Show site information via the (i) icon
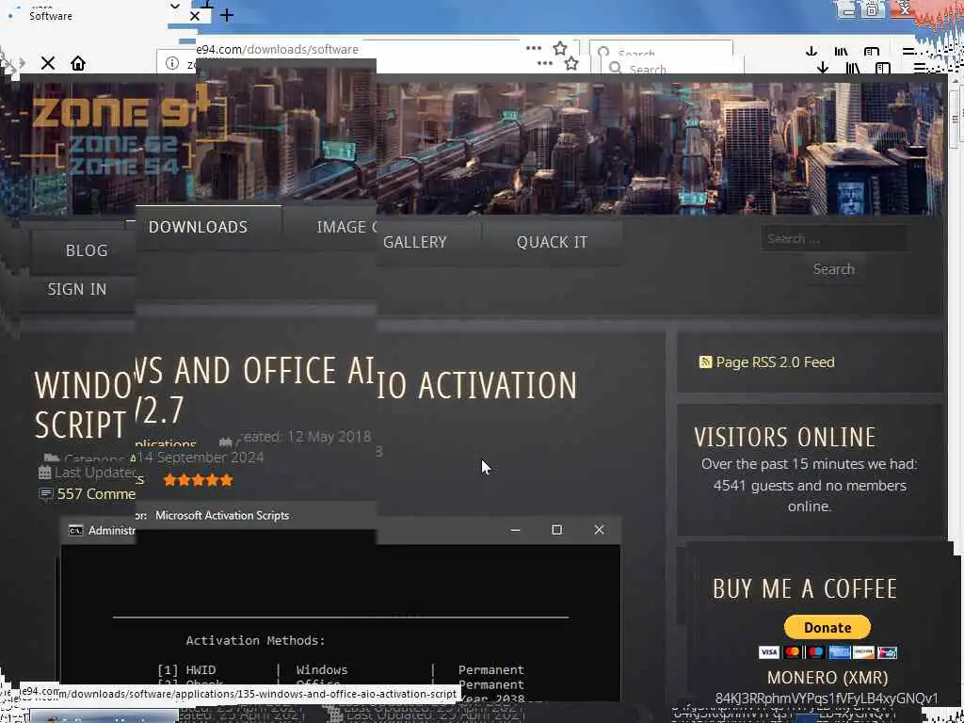The height and width of the screenshot is (723, 964). tap(172, 63)
